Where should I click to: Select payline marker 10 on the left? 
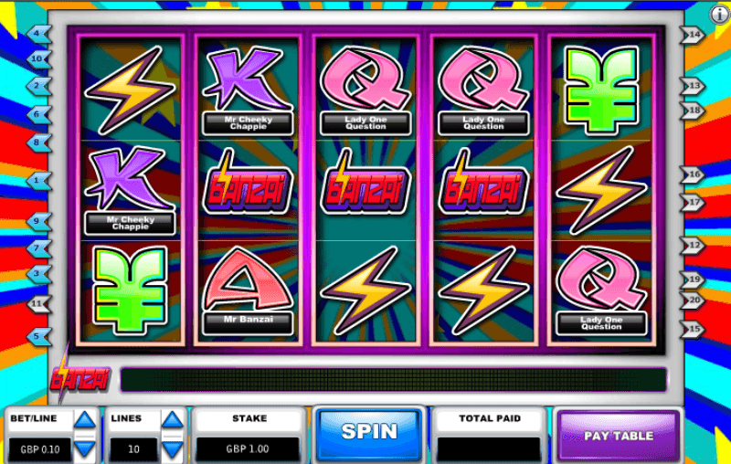(38, 59)
